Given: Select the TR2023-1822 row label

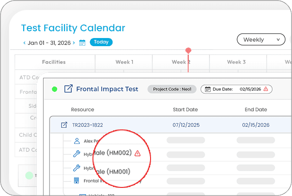Looking at the screenshot, I should pos(88,125).
